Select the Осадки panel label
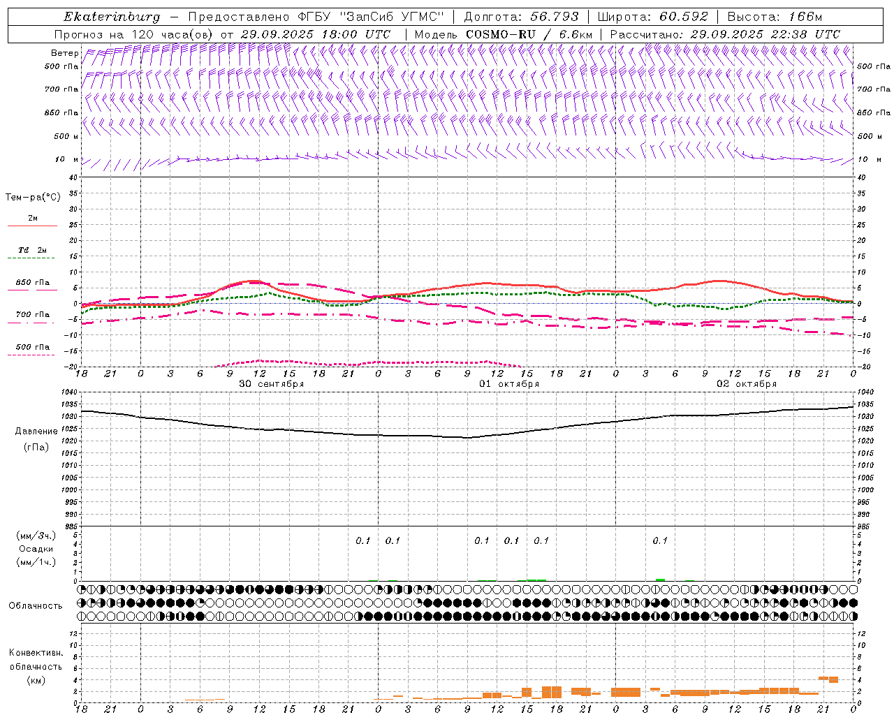 (36, 549)
